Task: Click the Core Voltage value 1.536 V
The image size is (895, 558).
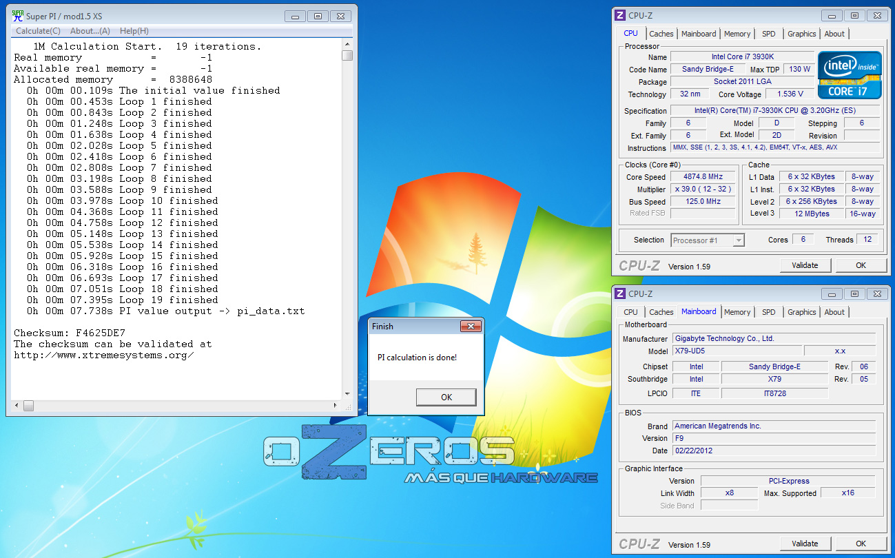Action: 789,94
